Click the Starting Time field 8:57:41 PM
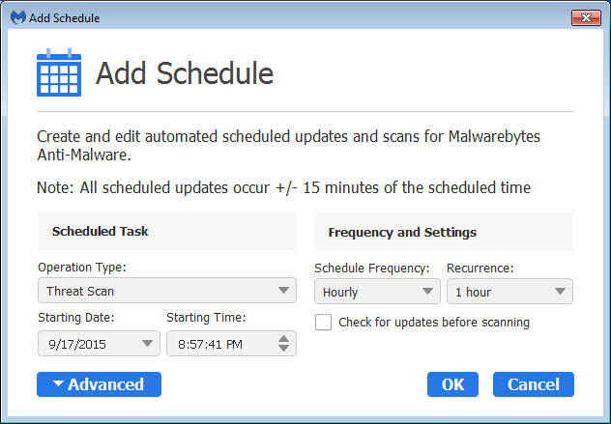611x424 pixels. coord(231,344)
